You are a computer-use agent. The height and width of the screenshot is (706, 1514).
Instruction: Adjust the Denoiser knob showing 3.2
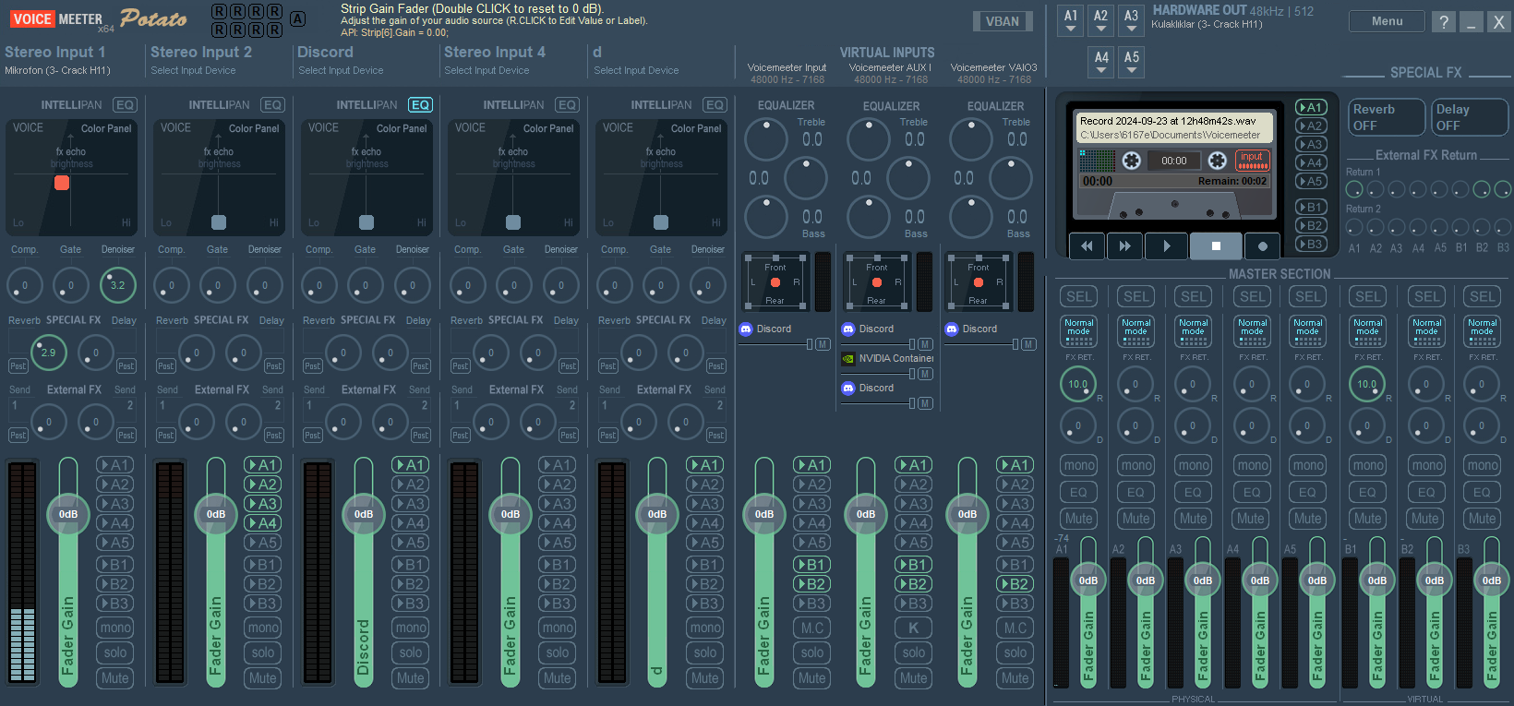pyautogui.click(x=117, y=285)
